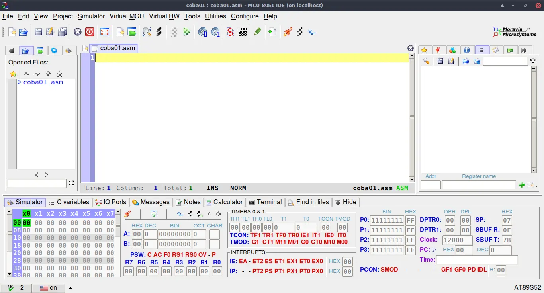The width and height of the screenshot is (544, 293).
Task: Toggle the TF1 bit in TCON
Action: coord(255,235)
